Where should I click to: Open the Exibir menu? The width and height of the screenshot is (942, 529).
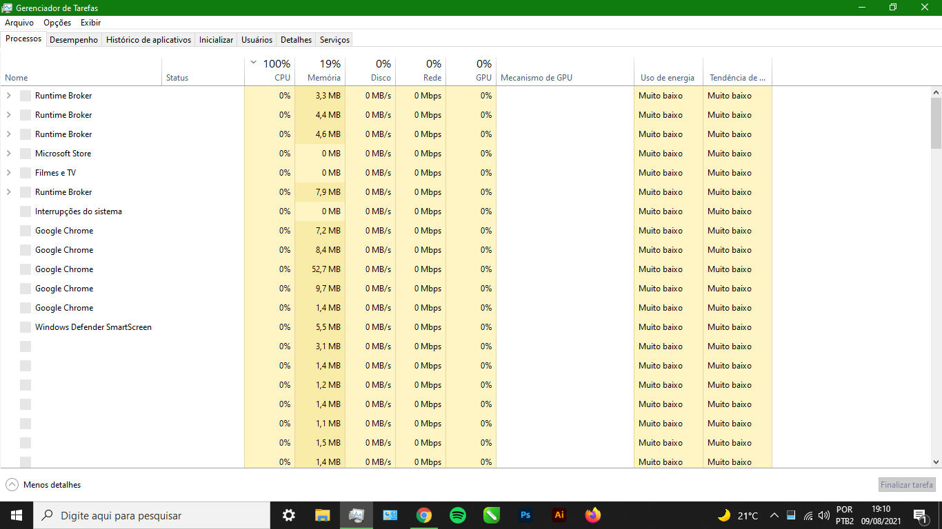[x=90, y=23]
